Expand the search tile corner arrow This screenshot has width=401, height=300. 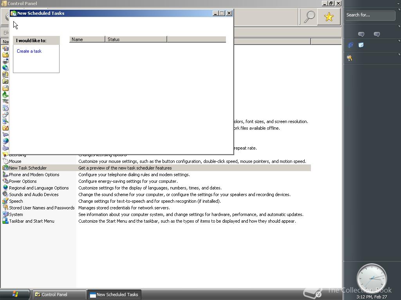399,10
